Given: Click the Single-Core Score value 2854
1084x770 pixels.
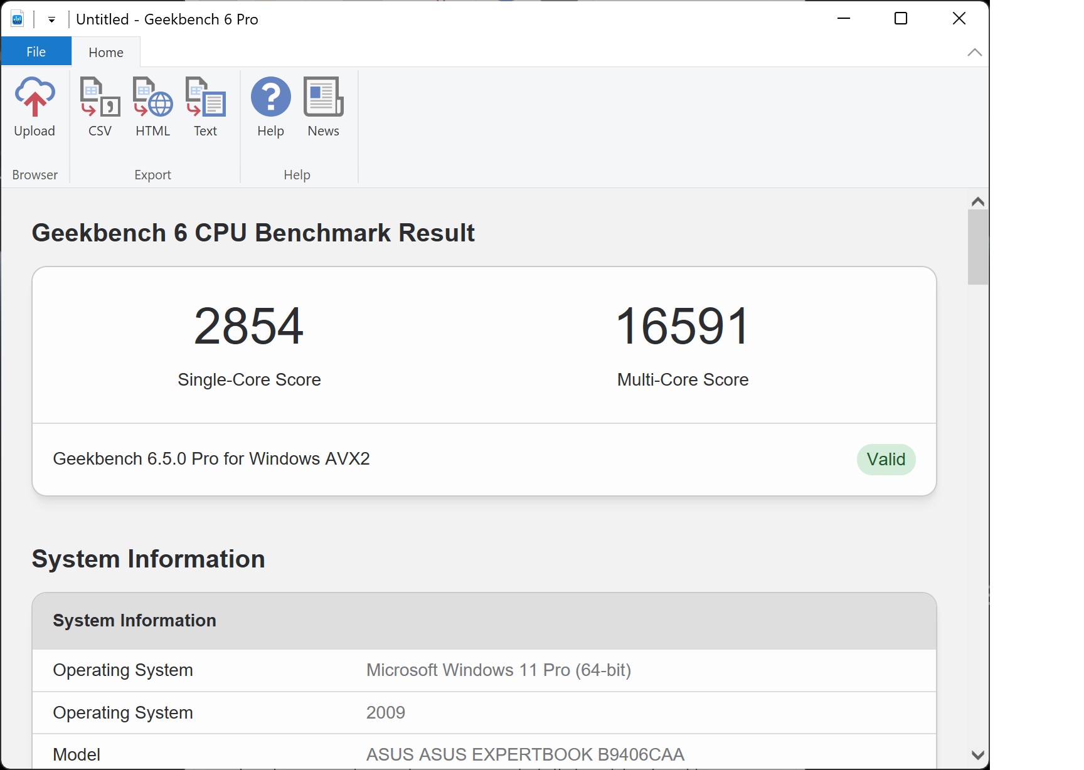Looking at the screenshot, I should pyautogui.click(x=248, y=326).
